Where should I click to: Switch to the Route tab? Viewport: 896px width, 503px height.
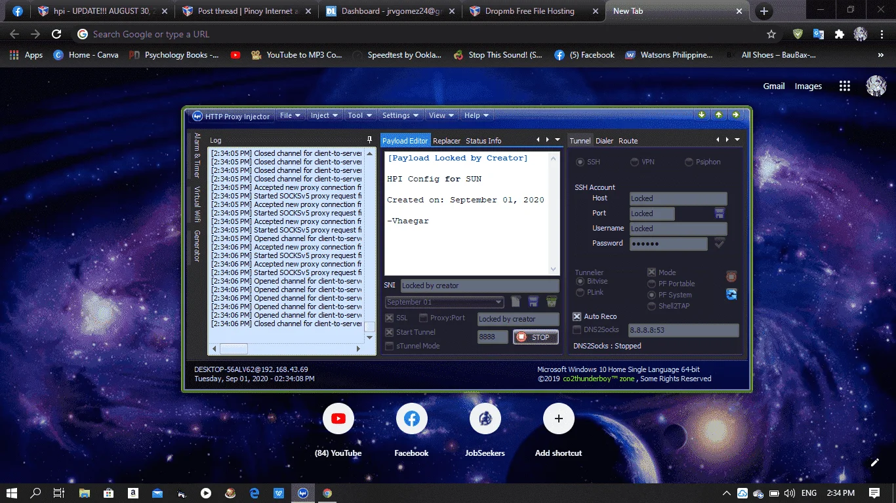tap(628, 141)
